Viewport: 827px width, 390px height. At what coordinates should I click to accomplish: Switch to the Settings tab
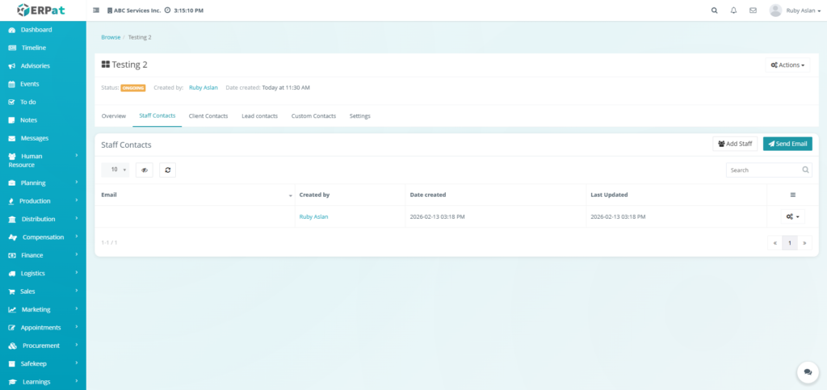coord(359,116)
